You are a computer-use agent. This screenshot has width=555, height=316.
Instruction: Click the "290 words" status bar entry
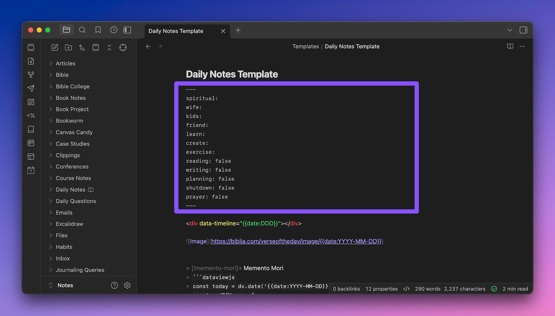[x=428, y=289]
